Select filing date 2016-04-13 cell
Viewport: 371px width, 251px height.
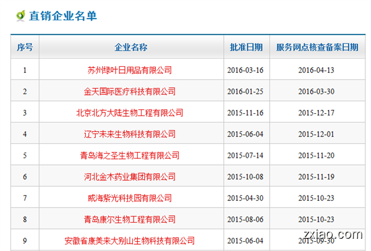tap(317, 70)
